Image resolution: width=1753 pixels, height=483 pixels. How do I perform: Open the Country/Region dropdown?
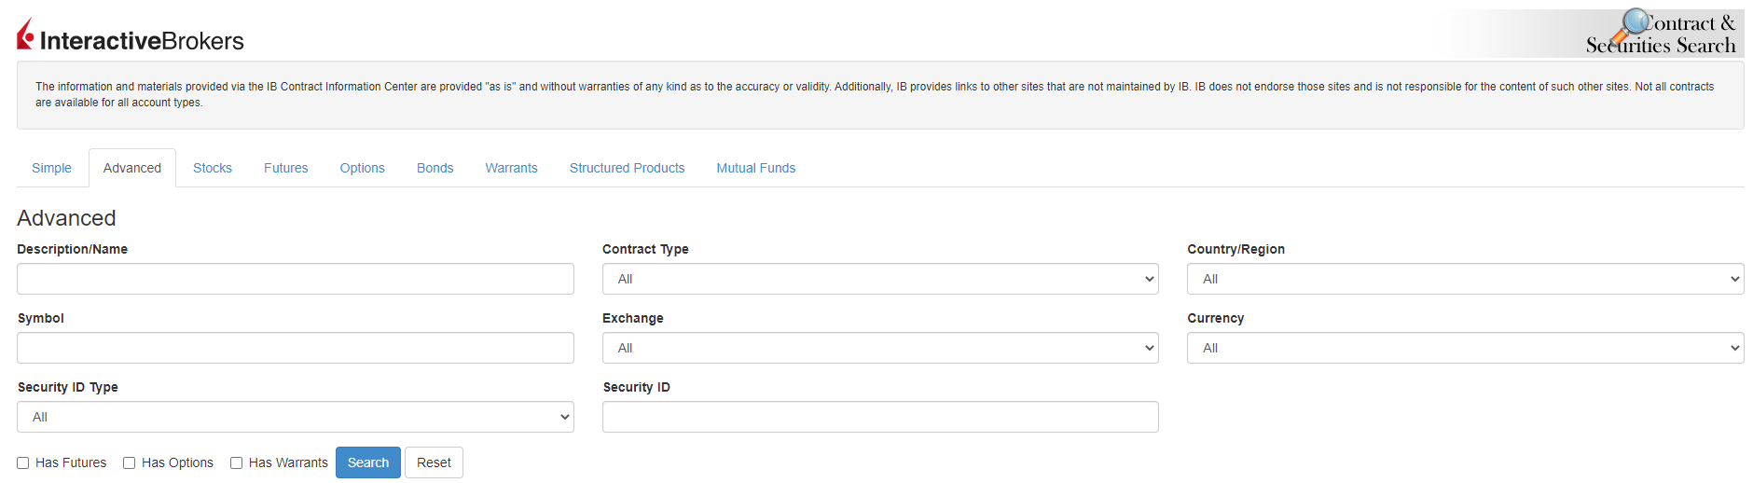[1465, 279]
